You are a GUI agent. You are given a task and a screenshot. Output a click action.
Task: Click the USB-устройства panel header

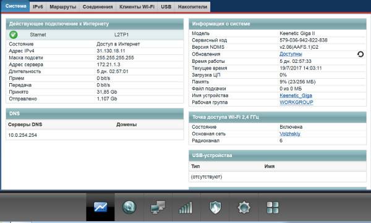[x=278, y=155]
